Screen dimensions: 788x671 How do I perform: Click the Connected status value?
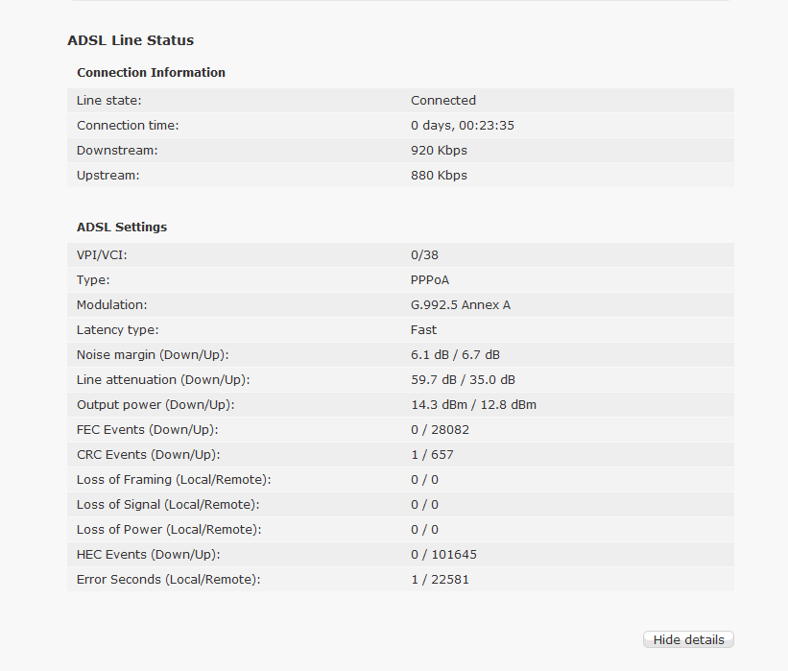pos(442,100)
